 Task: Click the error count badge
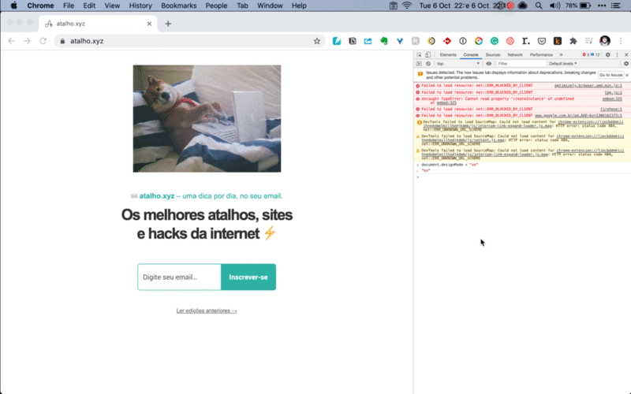[x=586, y=54]
